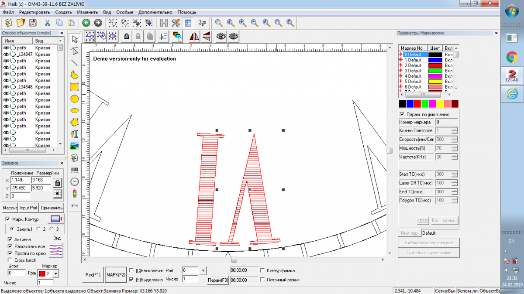Pick the magenta swatch in color palette
The height and width of the screenshot is (294, 524).
coord(432,103)
